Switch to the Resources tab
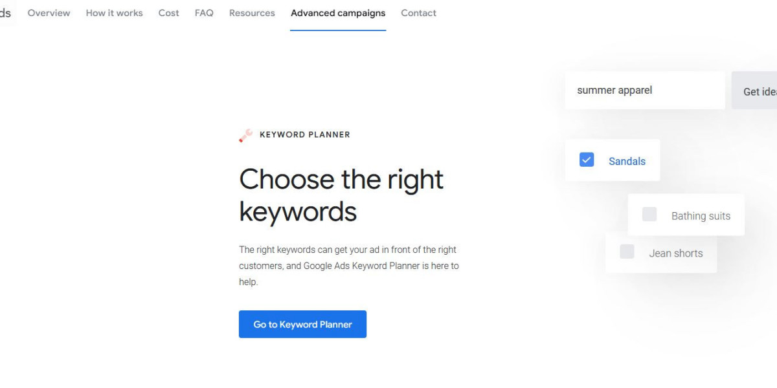The height and width of the screenshot is (388, 777). click(252, 13)
